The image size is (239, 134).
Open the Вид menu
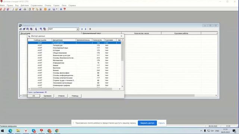point(17,6)
